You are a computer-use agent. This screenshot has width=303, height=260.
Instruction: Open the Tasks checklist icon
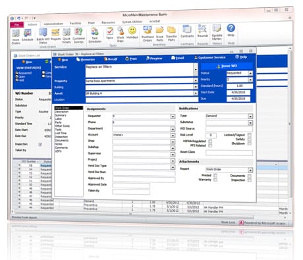point(110,34)
